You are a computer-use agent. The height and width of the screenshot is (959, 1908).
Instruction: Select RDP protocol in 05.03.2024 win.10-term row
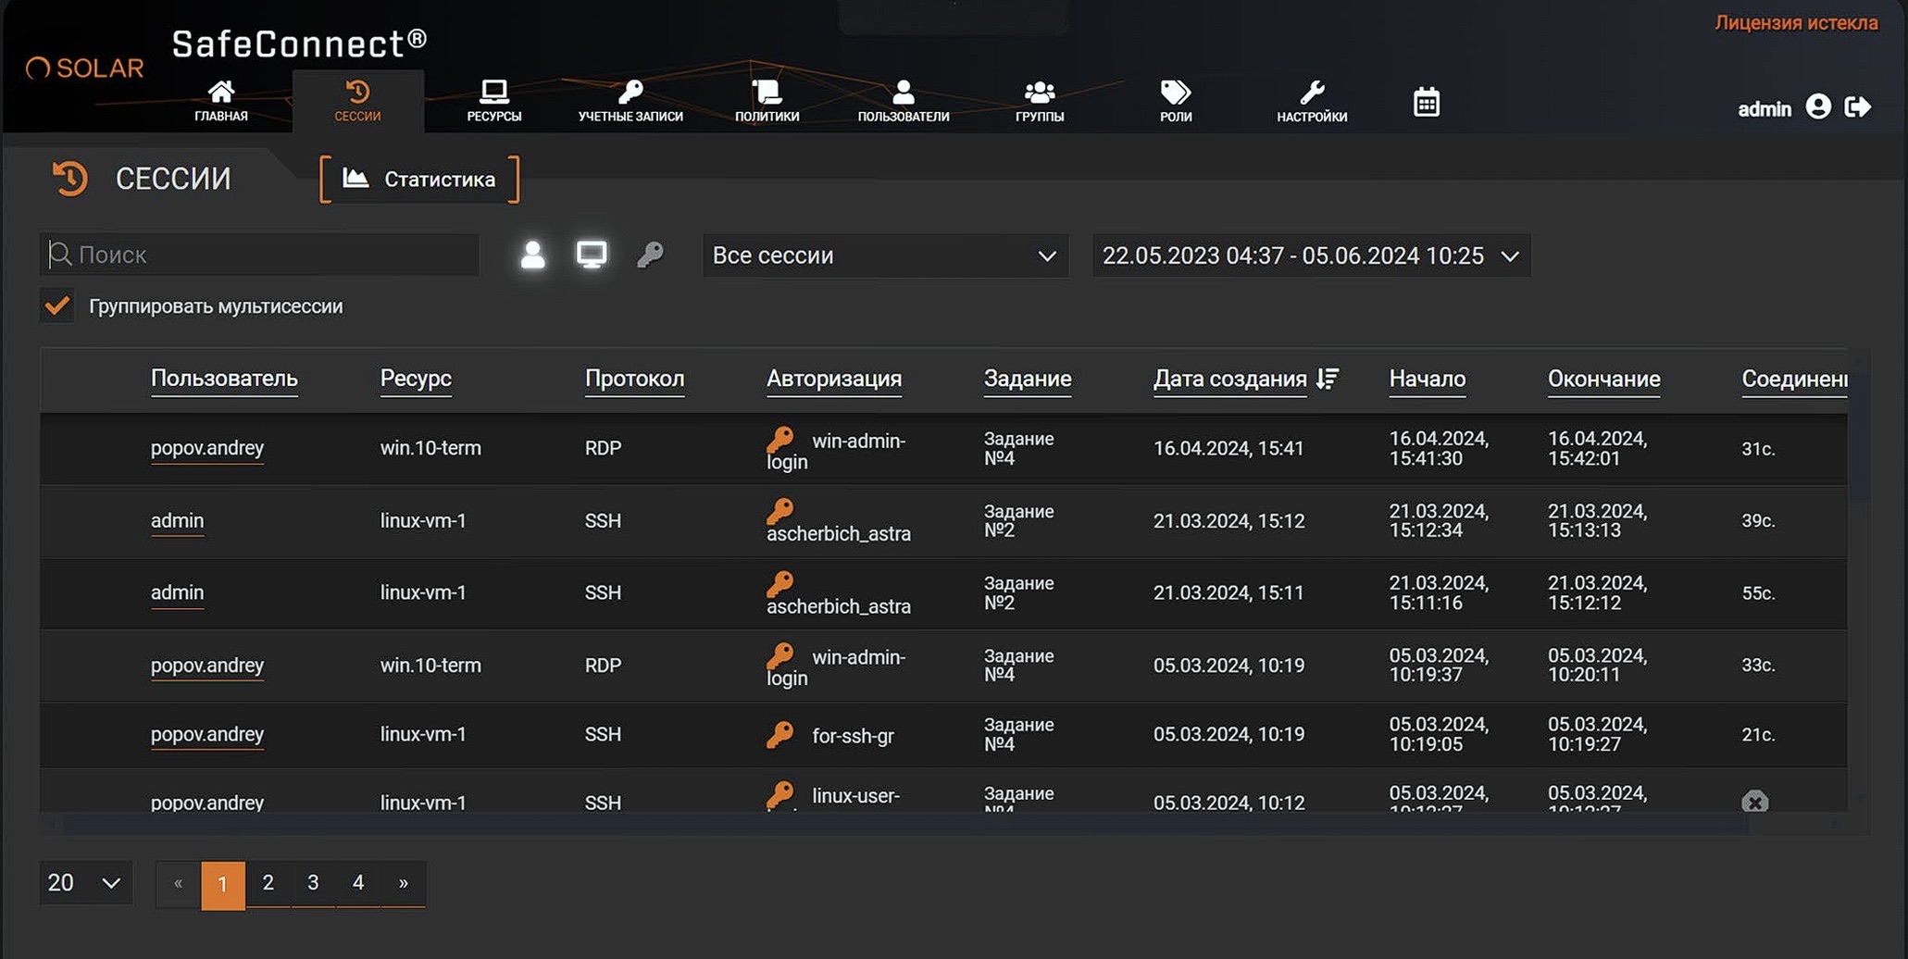(603, 665)
